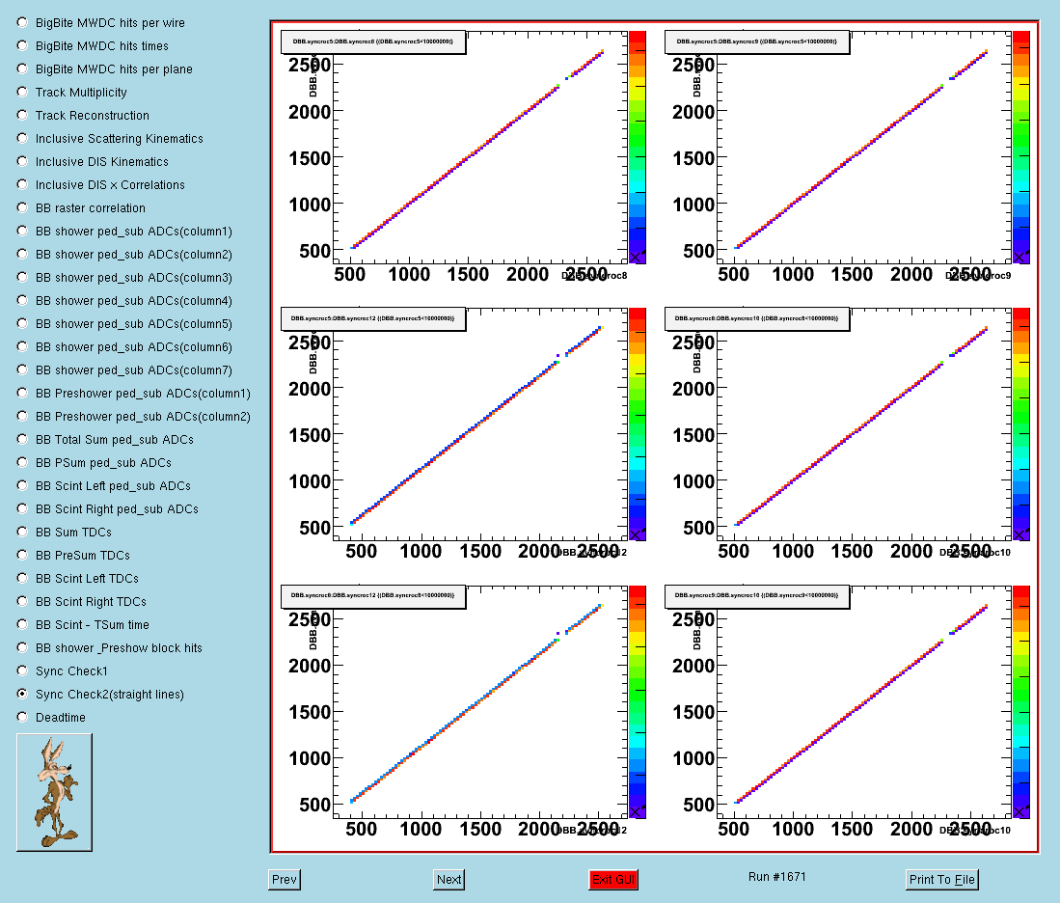
Task: Select BB shower ped_sub ADCs(column1)
Action: coord(22,231)
